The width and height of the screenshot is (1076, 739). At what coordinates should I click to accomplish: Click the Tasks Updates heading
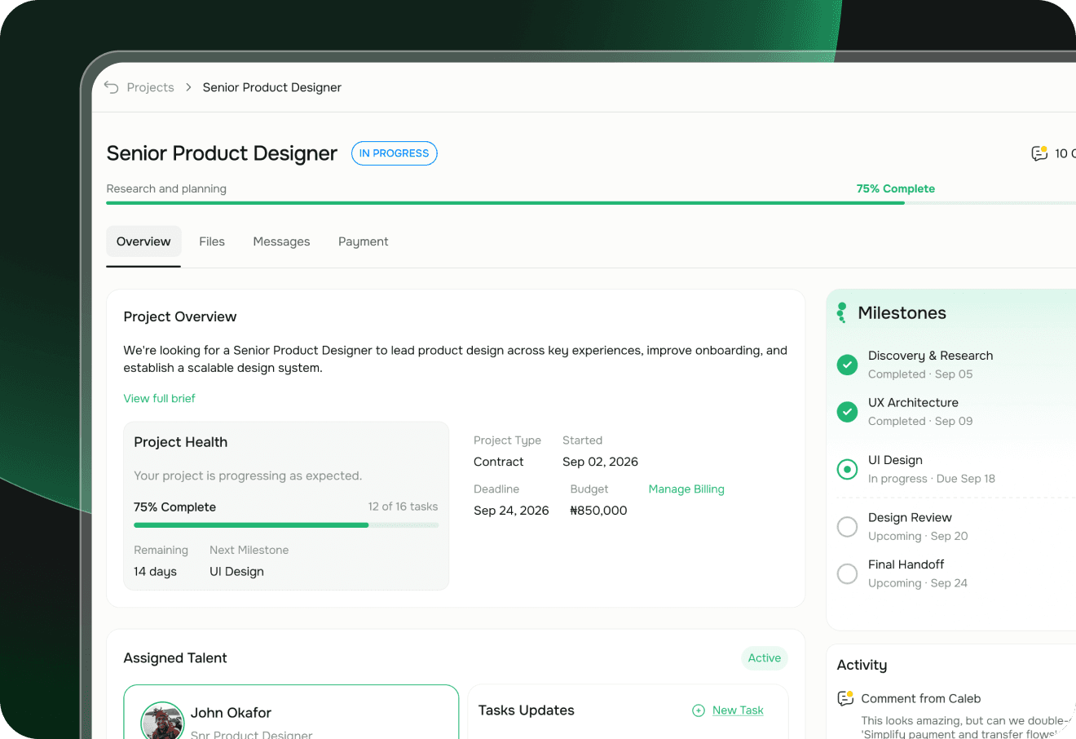(x=526, y=710)
